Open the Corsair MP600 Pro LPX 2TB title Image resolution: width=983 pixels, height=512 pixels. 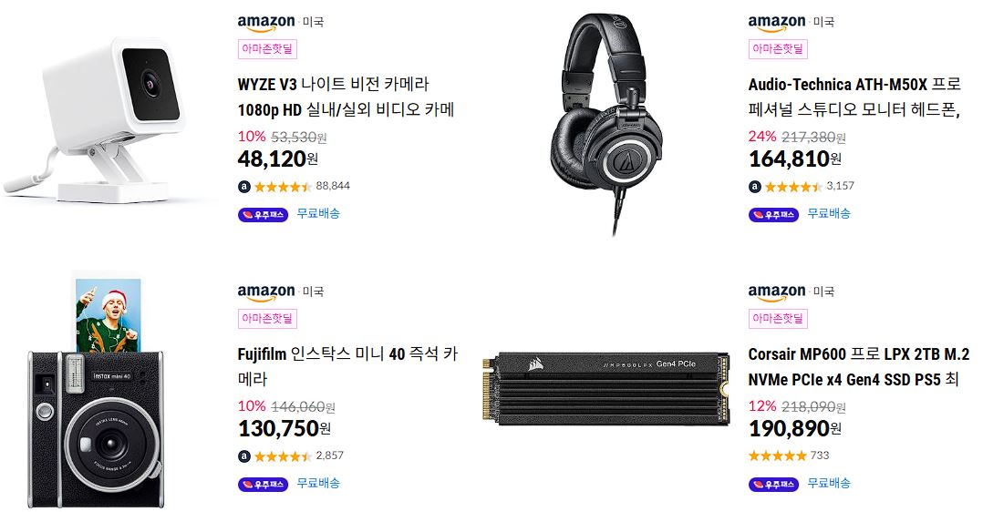(859, 366)
